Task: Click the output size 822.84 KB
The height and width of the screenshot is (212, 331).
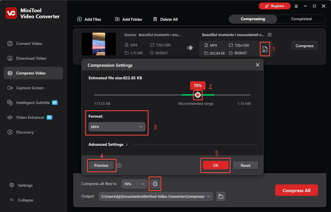Action: click(x=217, y=53)
